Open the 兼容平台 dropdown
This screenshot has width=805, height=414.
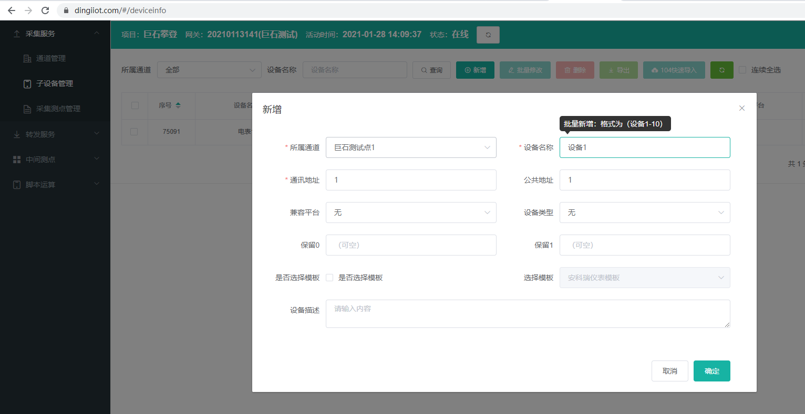pyautogui.click(x=411, y=213)
